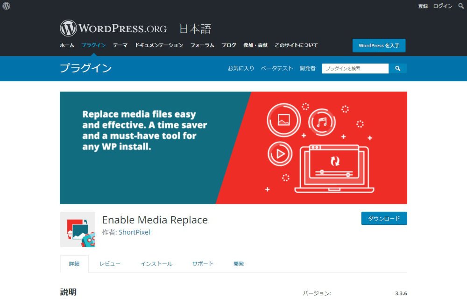Click the WordPress logo in the admin bar

(6, 6)
